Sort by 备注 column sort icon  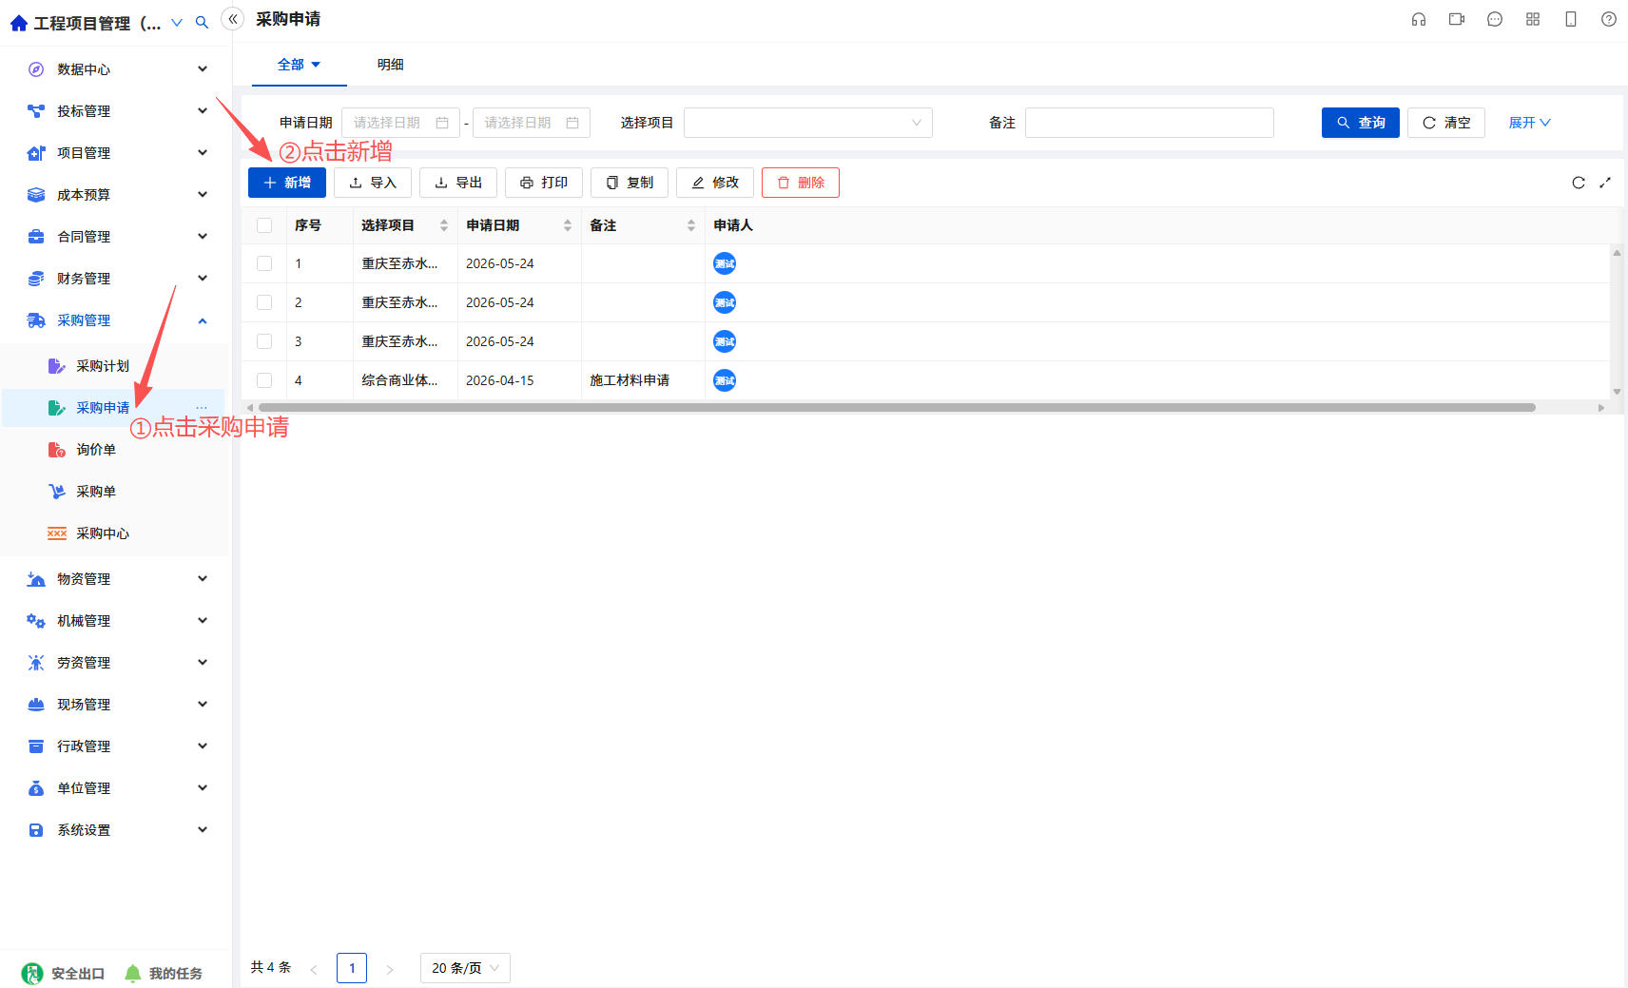point(691,225)
